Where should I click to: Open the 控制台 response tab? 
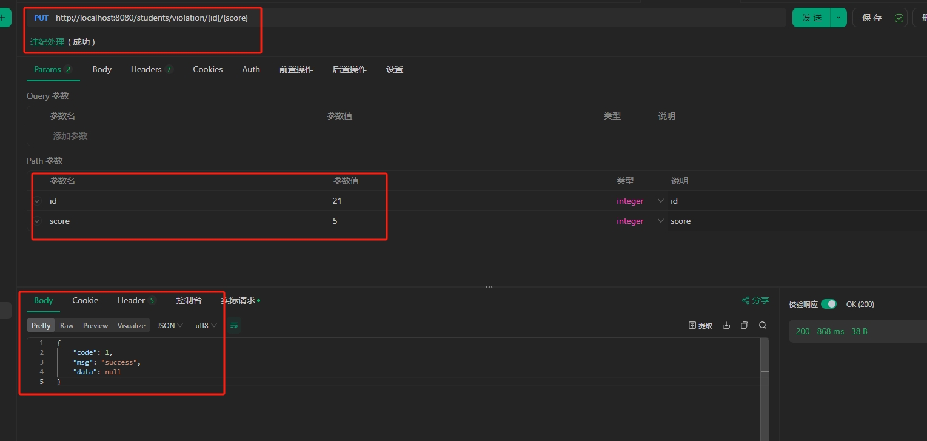point(189,300)
